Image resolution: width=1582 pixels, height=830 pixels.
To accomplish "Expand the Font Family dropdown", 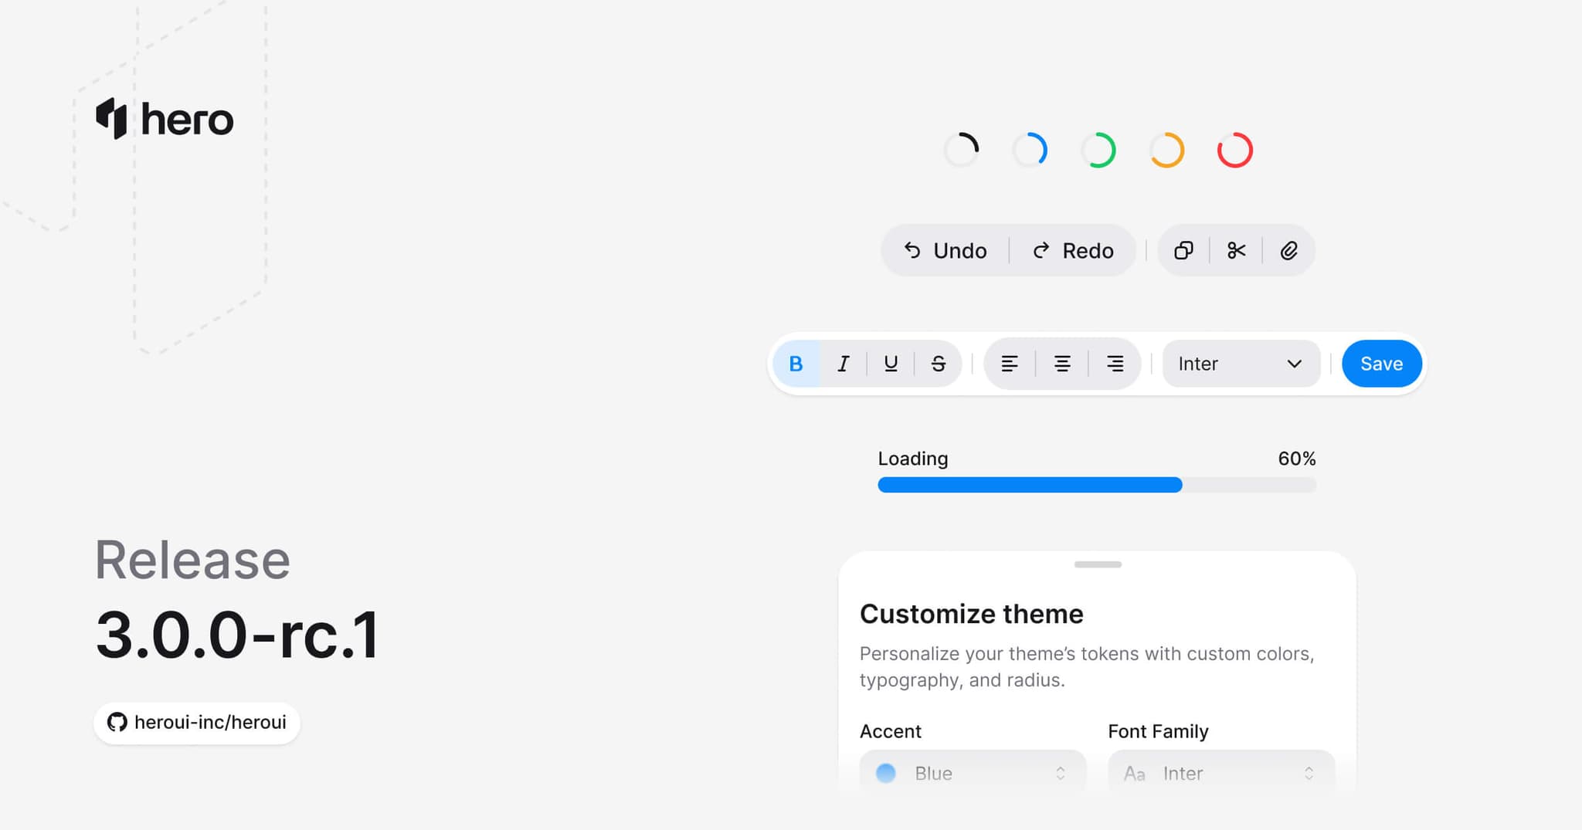I will (x=1220, y=773).
